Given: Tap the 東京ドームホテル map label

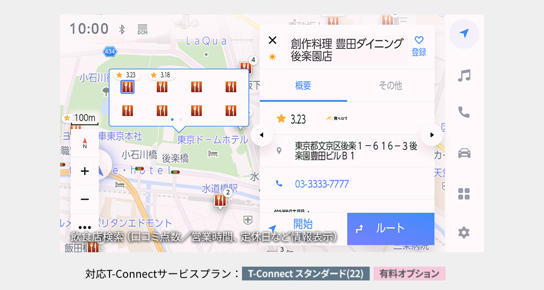Looking at the screenshot, I should click(213, 140).
